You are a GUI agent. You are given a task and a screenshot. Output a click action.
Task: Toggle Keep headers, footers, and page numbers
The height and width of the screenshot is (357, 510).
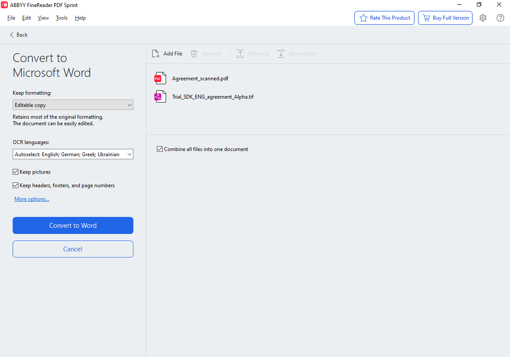[15, 185]
